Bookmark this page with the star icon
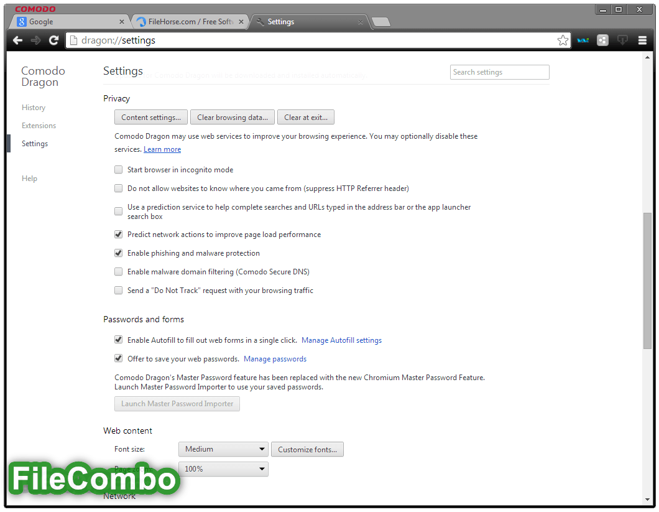The height and width of the screenshot is (512, 659). [563, 40]
